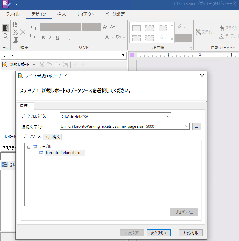Screen dimensions: 239x241
Task: Click the スタイル button in ribbon
Action: (205, 32)
